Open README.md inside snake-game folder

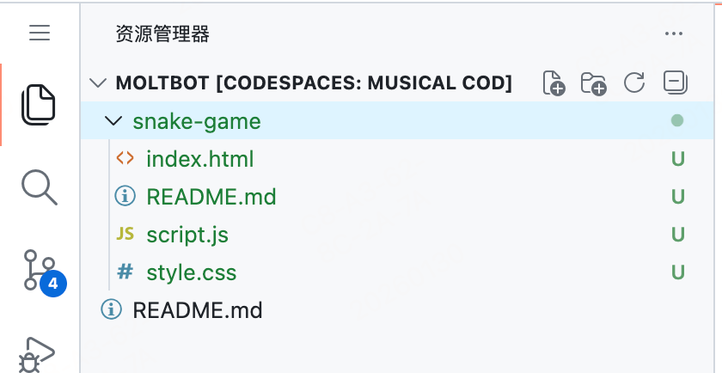pyautogui.click(x=211, y=197)
